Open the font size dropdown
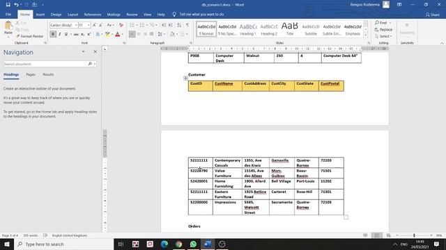 click(x=89, y=25)
